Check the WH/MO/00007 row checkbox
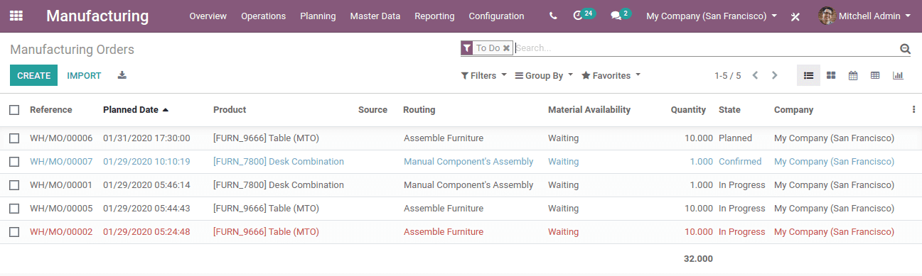This screenshot has height=276, width=922. point(14,162)
